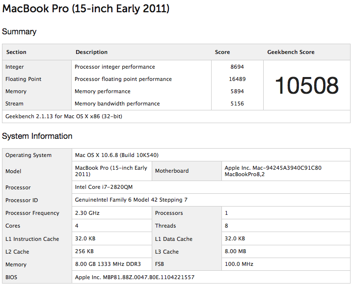Click 'Processor integer performance' description
Viewport: 354px width, 287px height.
[x=115, y=67]
